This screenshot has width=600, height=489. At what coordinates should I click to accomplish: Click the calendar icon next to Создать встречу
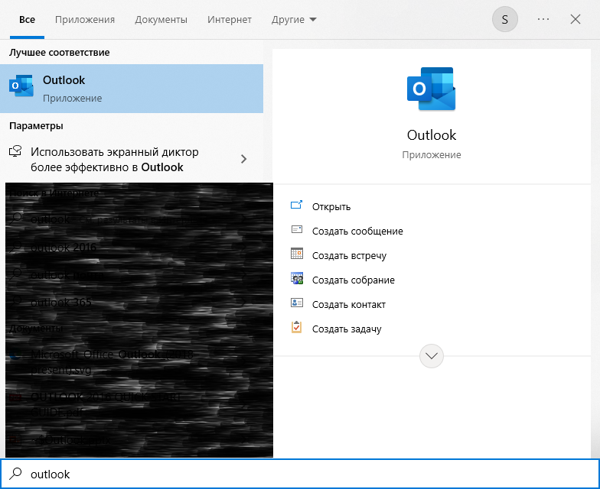[297, 254]
